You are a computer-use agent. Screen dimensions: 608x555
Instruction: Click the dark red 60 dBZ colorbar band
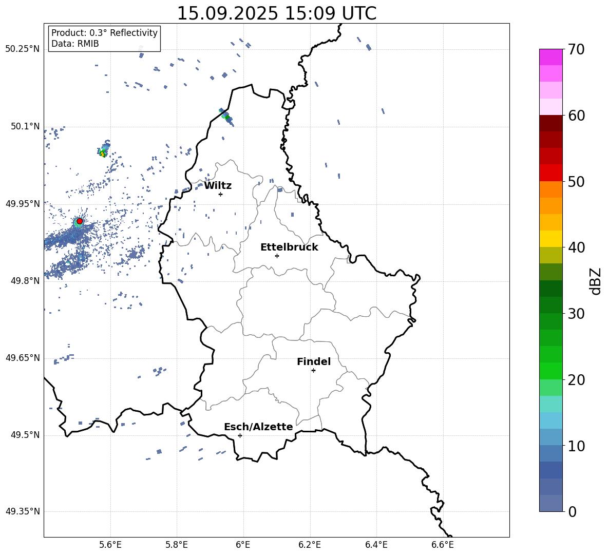pos(551,123)
